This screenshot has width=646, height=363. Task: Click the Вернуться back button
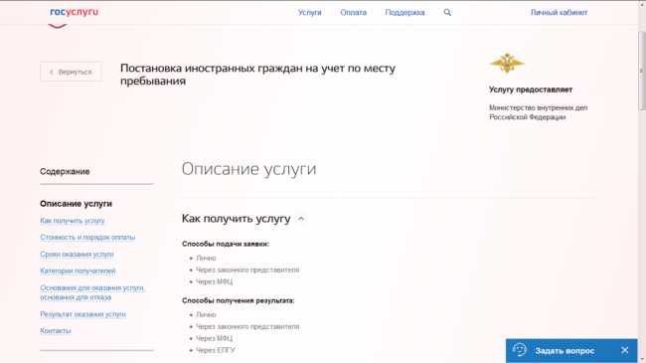click(x=71, y=72)
